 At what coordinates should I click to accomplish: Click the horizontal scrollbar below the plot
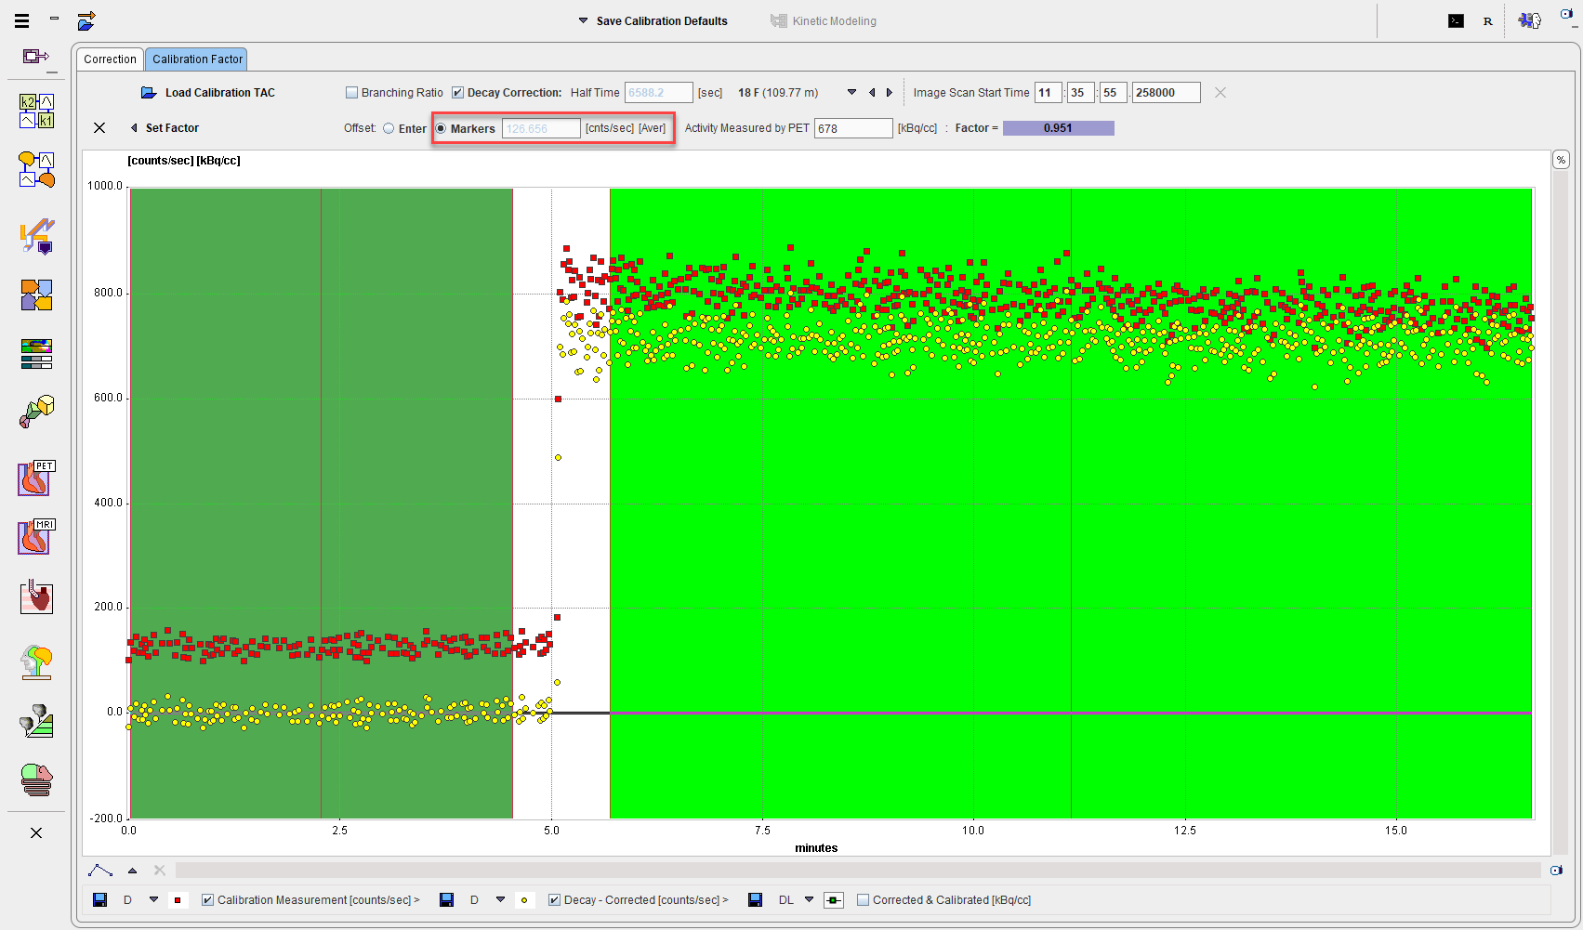[x=857, y=871]
